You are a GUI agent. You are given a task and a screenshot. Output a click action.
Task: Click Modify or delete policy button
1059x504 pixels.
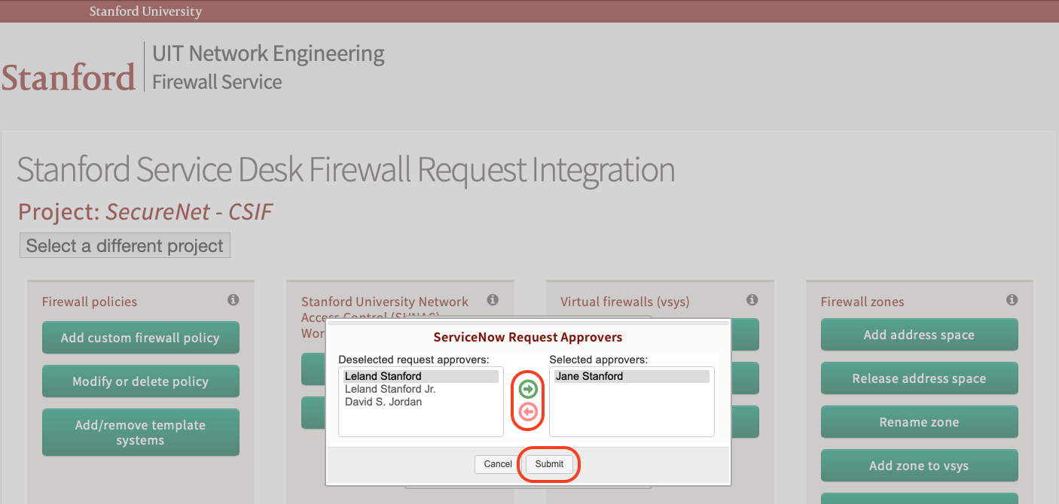click(141, 381)
